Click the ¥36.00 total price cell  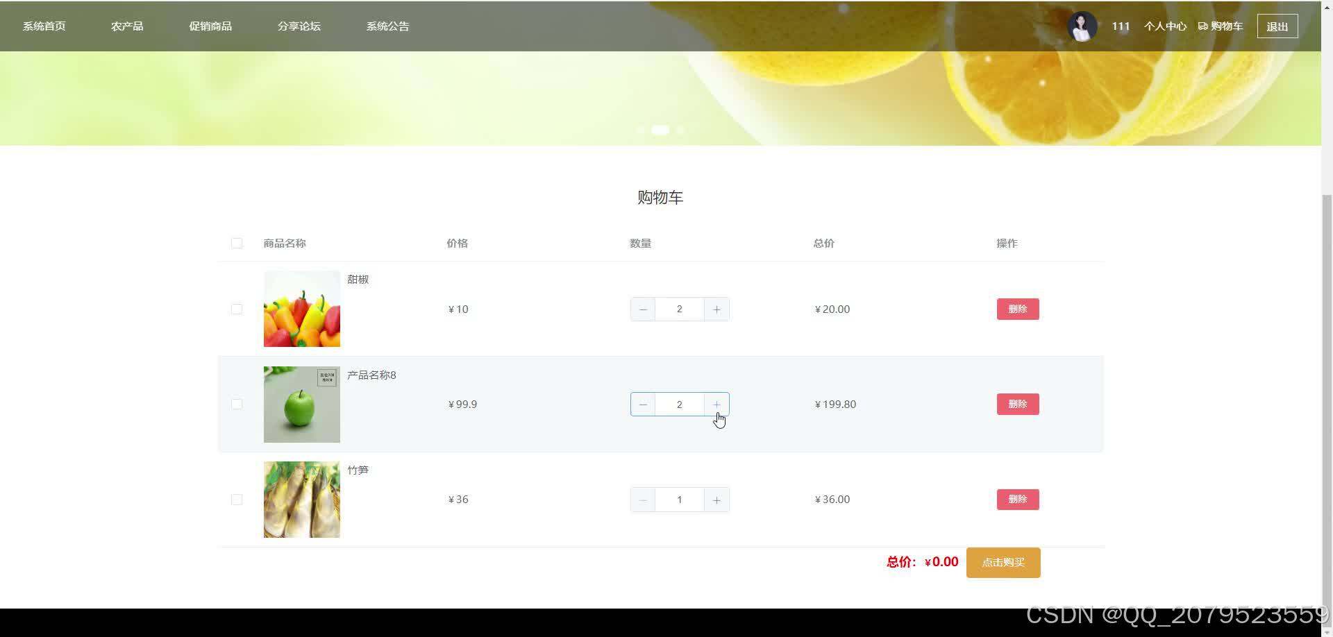(x=832, y=500)
